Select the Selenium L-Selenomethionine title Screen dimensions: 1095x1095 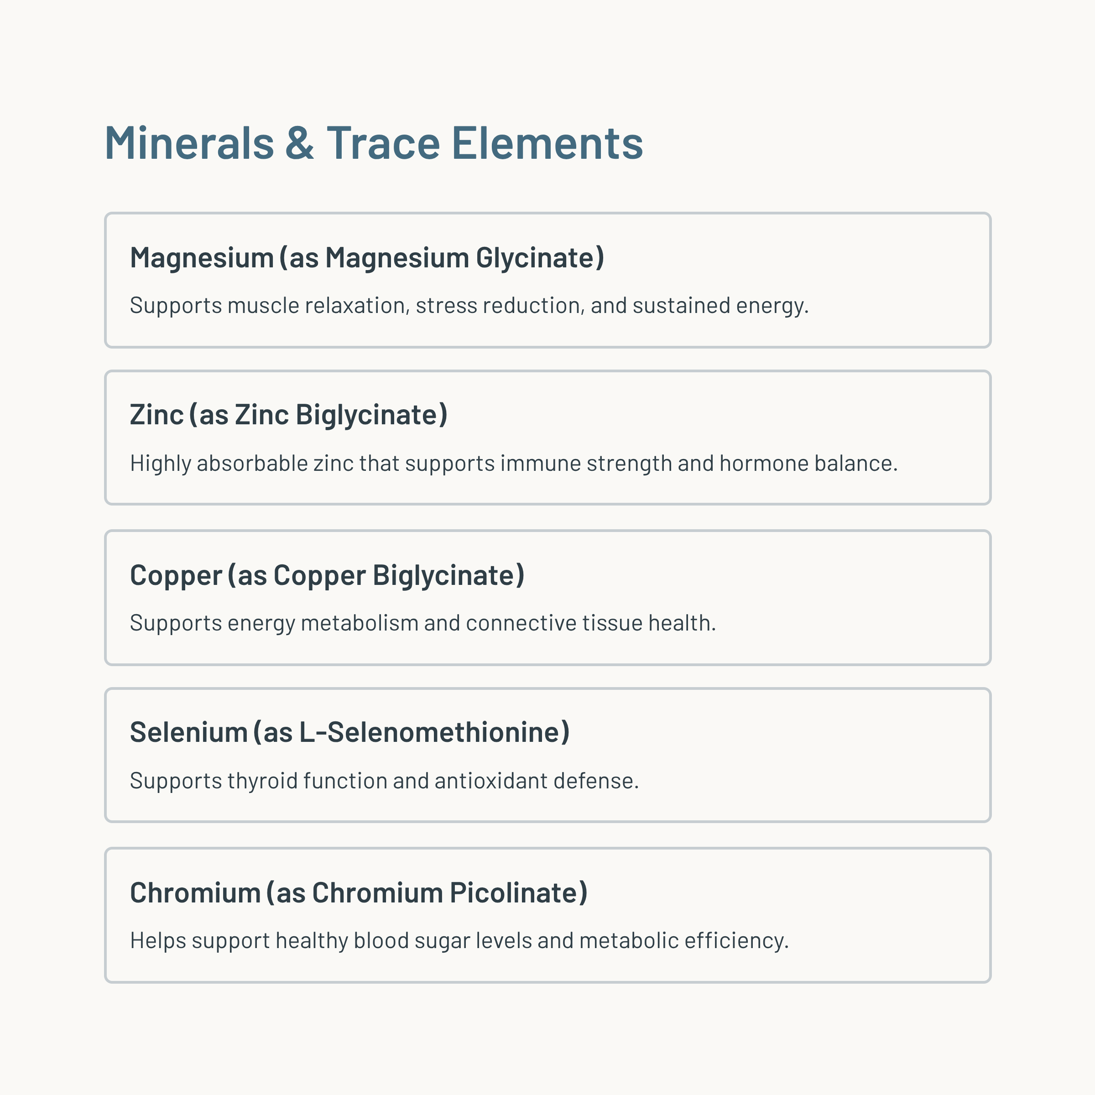point(349,732)
